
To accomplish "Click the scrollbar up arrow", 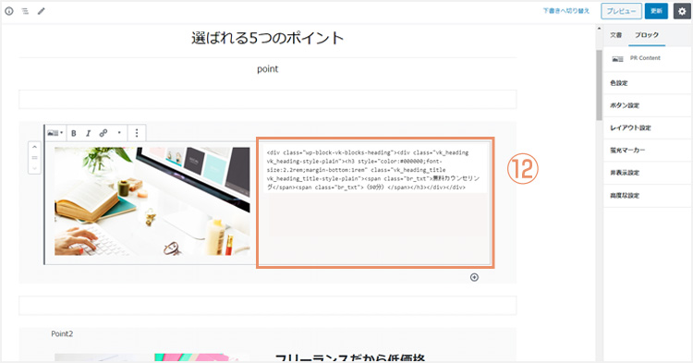I will click(599, 29).
